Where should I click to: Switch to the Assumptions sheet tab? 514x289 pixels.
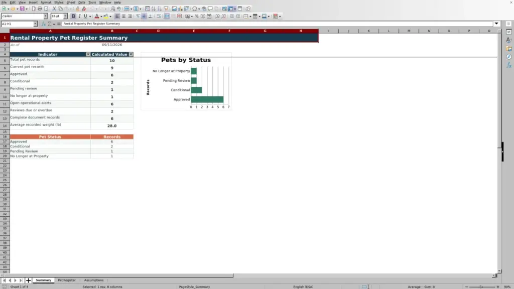[x=94, y=280]
